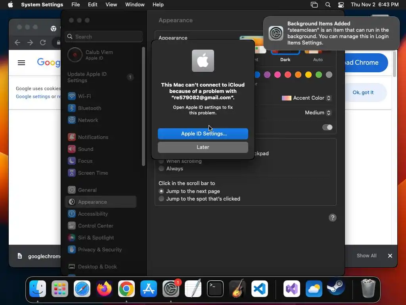The image size is (406, 305).
Task: Launch Finder from the Dock
Action: tap(38, 289)
